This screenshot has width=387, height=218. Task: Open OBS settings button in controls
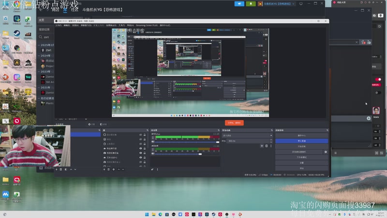point(301,163)
